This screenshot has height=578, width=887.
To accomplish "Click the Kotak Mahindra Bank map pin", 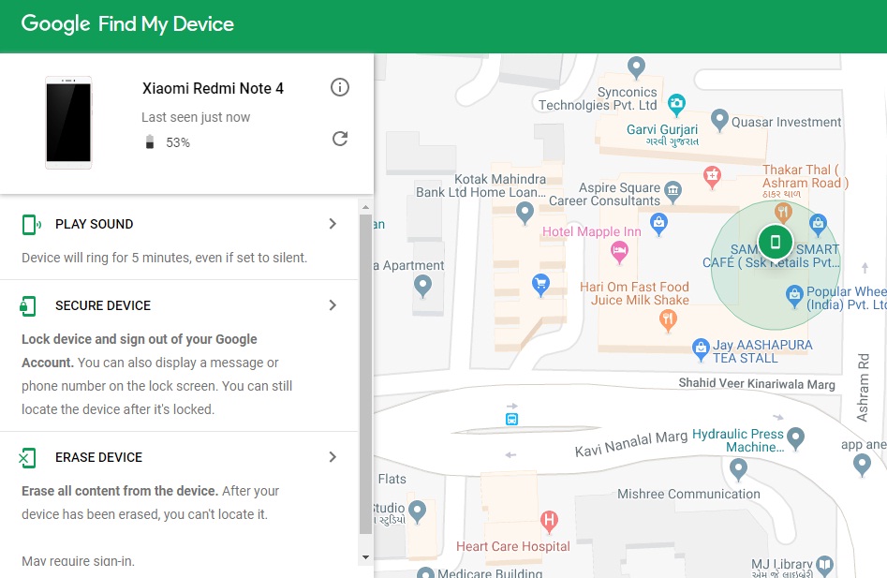I will pos(525,213).
